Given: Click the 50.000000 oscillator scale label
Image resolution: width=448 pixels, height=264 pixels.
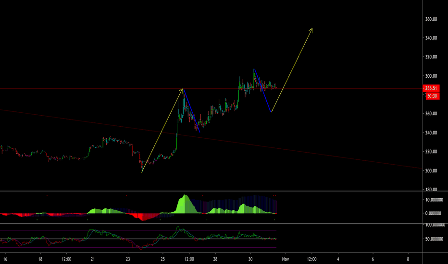Looking at the screenshot, I should click(x=434, y=239).
